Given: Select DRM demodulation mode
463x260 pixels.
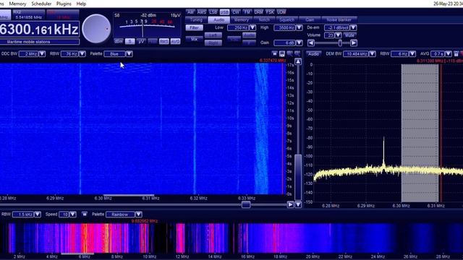Looking at the screenshot, I should (x=258, y=12).
